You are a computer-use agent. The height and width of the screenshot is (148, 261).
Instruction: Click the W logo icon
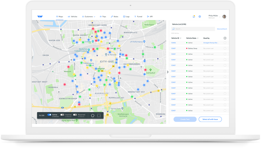tap(40, 16)
